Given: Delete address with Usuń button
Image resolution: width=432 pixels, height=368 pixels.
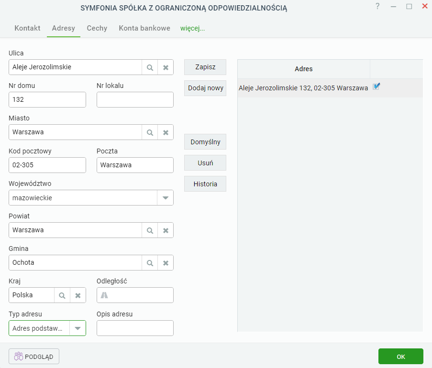Looking at the screenshot, I should tap(205, 163).
